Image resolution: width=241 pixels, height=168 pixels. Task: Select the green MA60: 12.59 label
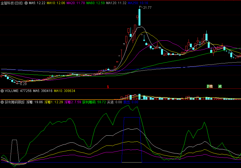tap(95, 3)
